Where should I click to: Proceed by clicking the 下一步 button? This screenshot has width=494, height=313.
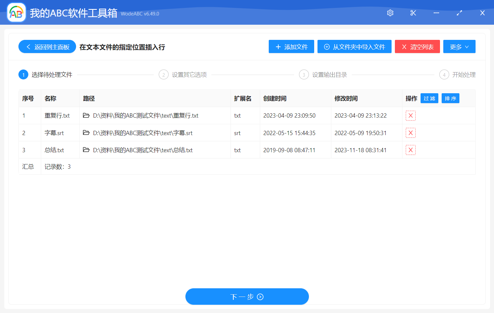[x=247, y=297]
